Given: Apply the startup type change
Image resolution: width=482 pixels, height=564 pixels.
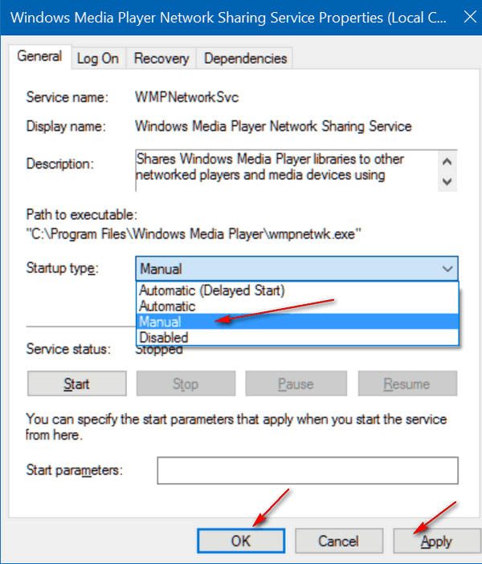Looking at the screenshot, I should tap(436, 541).
